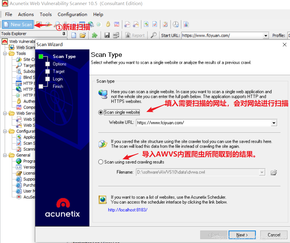Click the Next button
Image resolution: width=290 pixels, height=243 pixels.
tap(242, 235)
